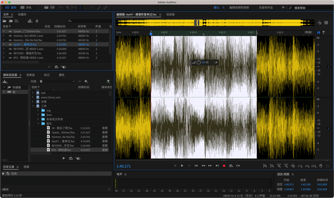
Task: Select the Time Selection tool
Action: pos(80,7)
